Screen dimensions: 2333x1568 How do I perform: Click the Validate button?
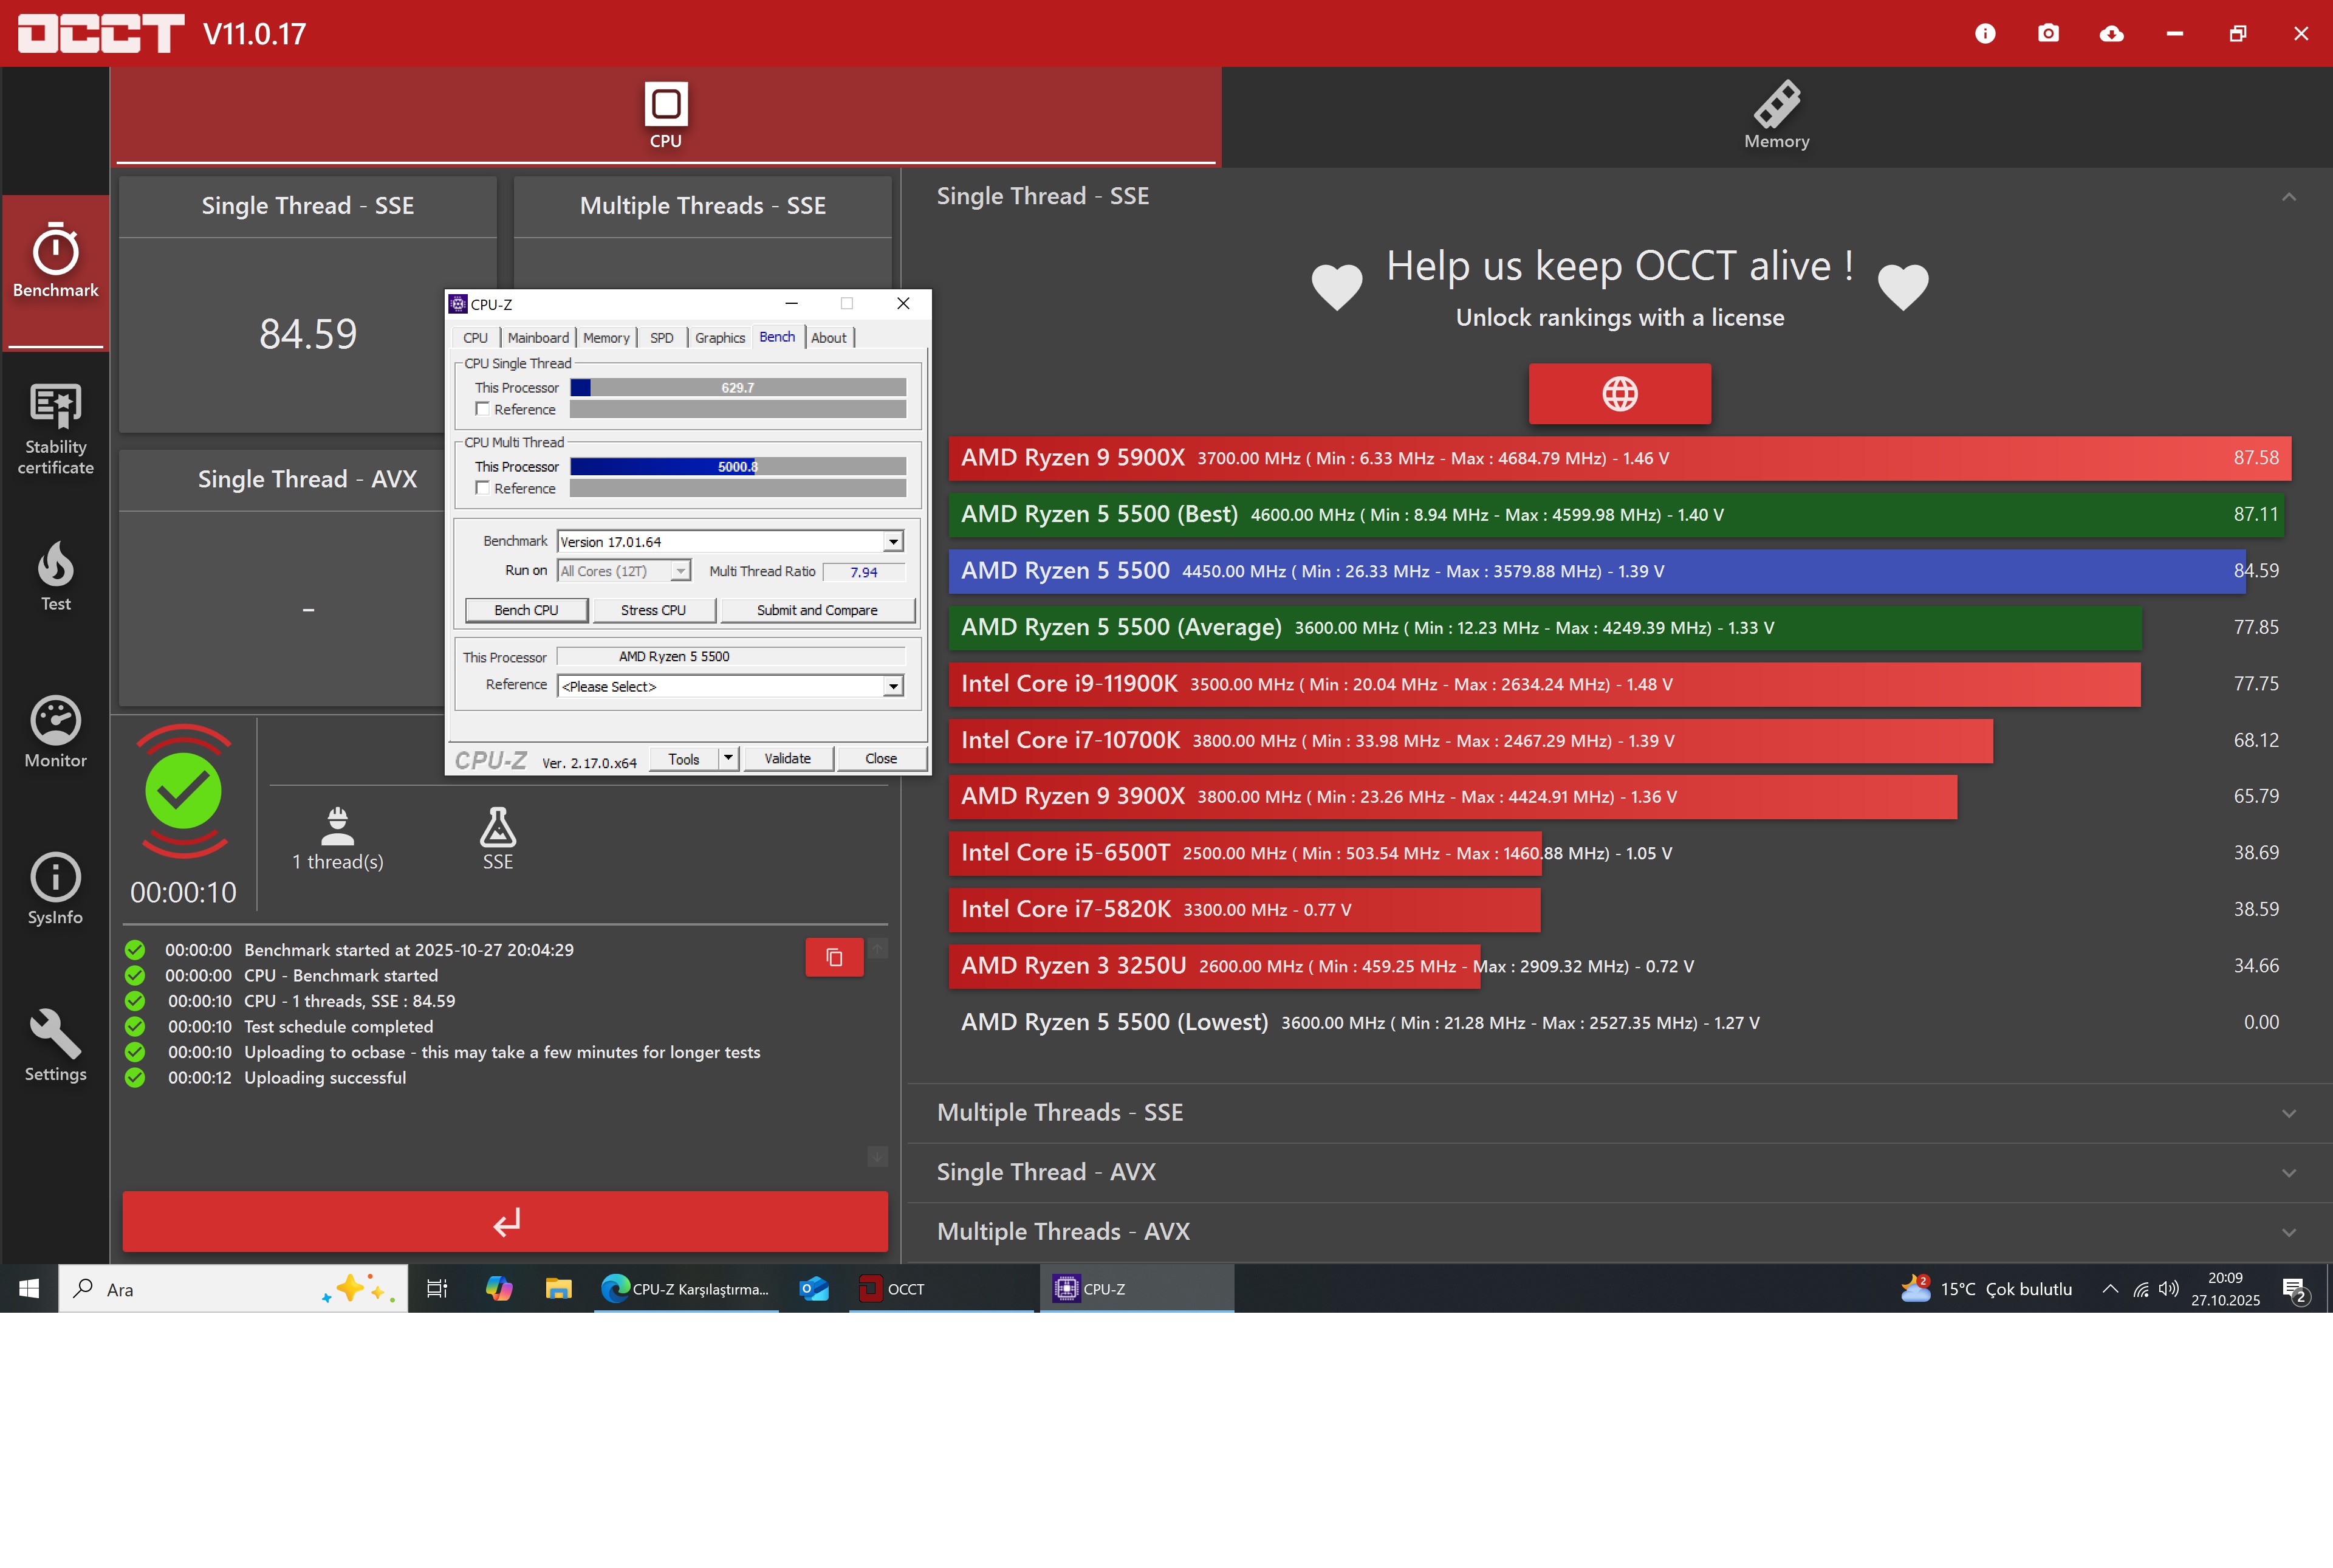tap(787, 759)
